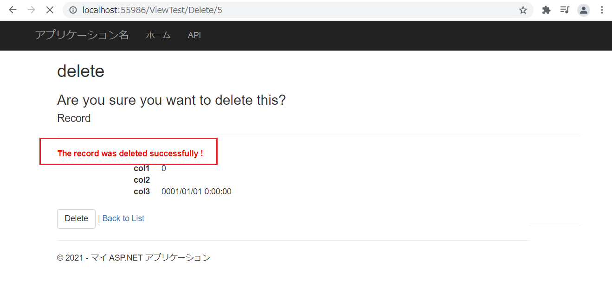This screenshot has height=294, width=612.
Task: Click the browser back navigation arrow
Action: 12,10
